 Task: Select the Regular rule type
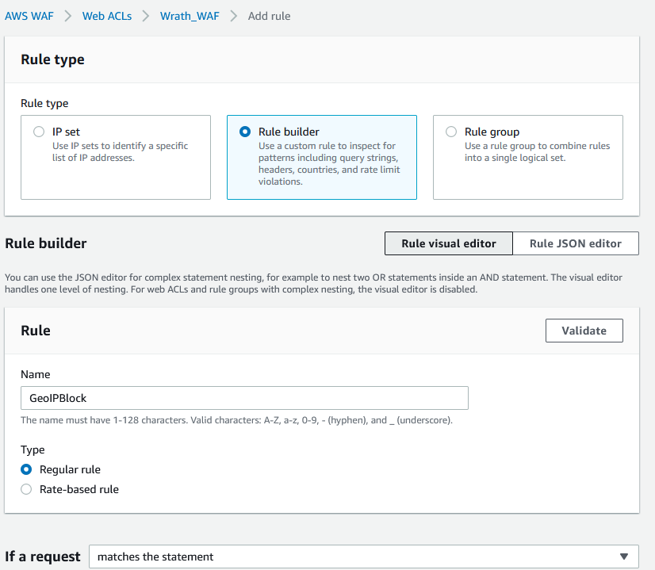[x=26, y=469]
